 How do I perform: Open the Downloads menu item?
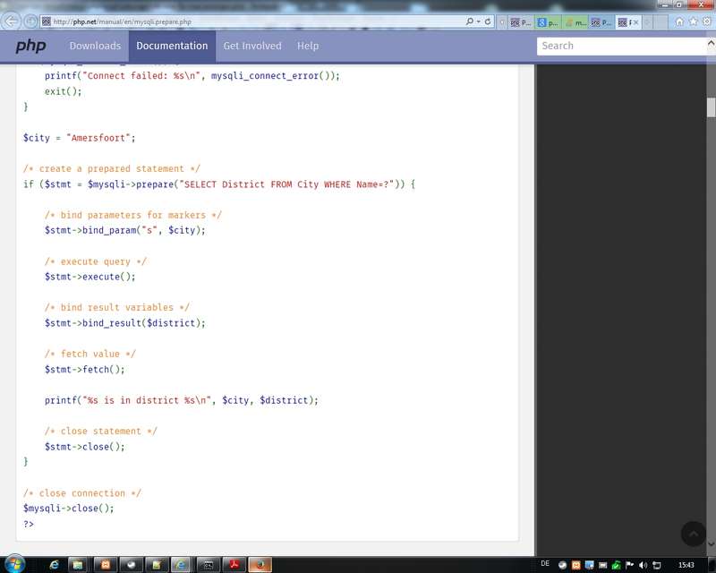click(95, 46)
